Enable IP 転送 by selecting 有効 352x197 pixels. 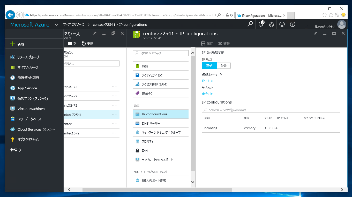(223, 65)
